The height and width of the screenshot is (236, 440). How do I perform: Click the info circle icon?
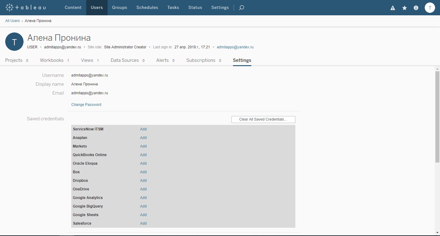point(416,8)
